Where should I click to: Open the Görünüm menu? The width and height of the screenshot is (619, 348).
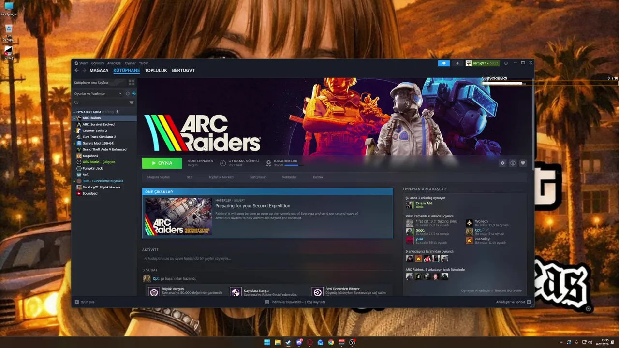tap(98, 63)
